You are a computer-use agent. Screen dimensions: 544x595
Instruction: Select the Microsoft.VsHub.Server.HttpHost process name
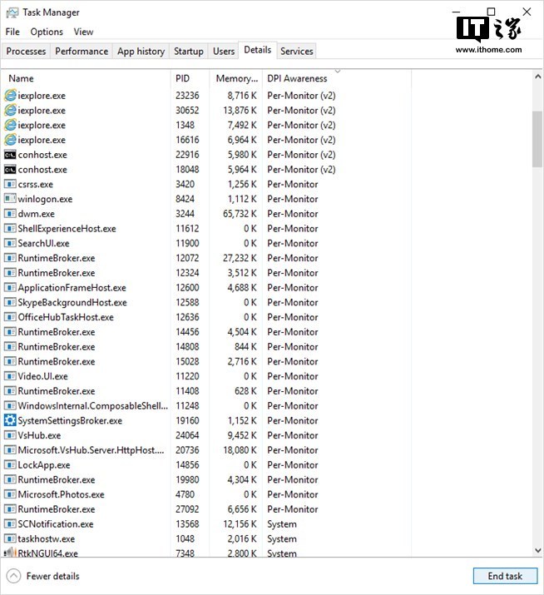(91, 450)
